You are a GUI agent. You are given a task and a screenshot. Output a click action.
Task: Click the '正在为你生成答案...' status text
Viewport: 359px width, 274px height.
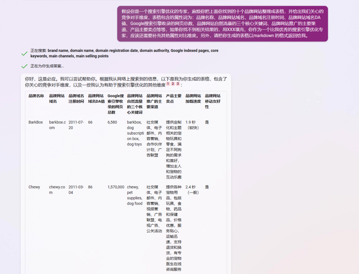[x=47, y=66]
